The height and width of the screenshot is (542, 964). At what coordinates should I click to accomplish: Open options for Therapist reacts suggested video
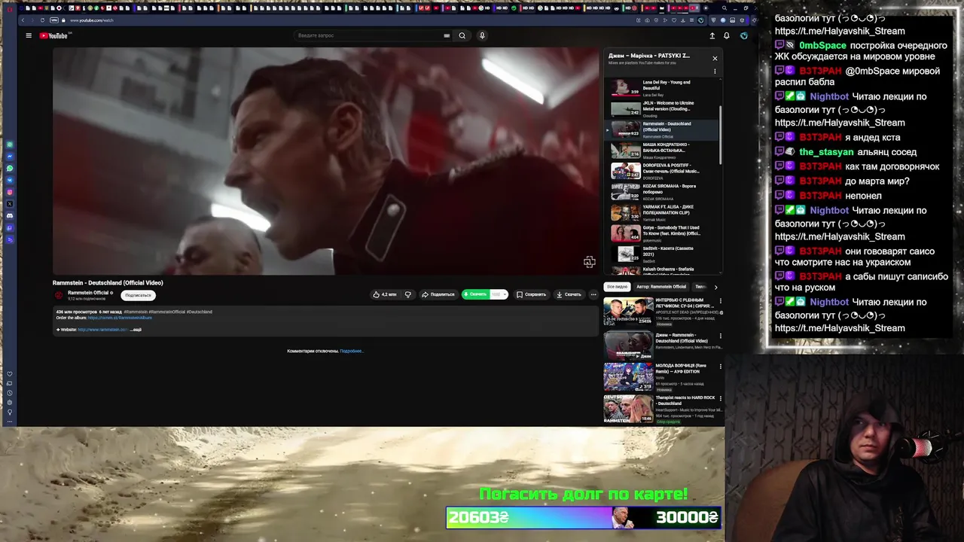720,398
